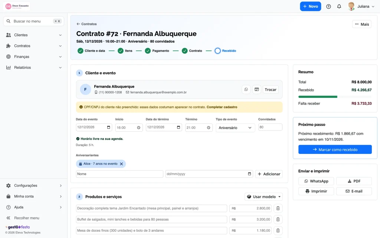
Task: Click Marcar como recebido button
Action: pos(335,149)
